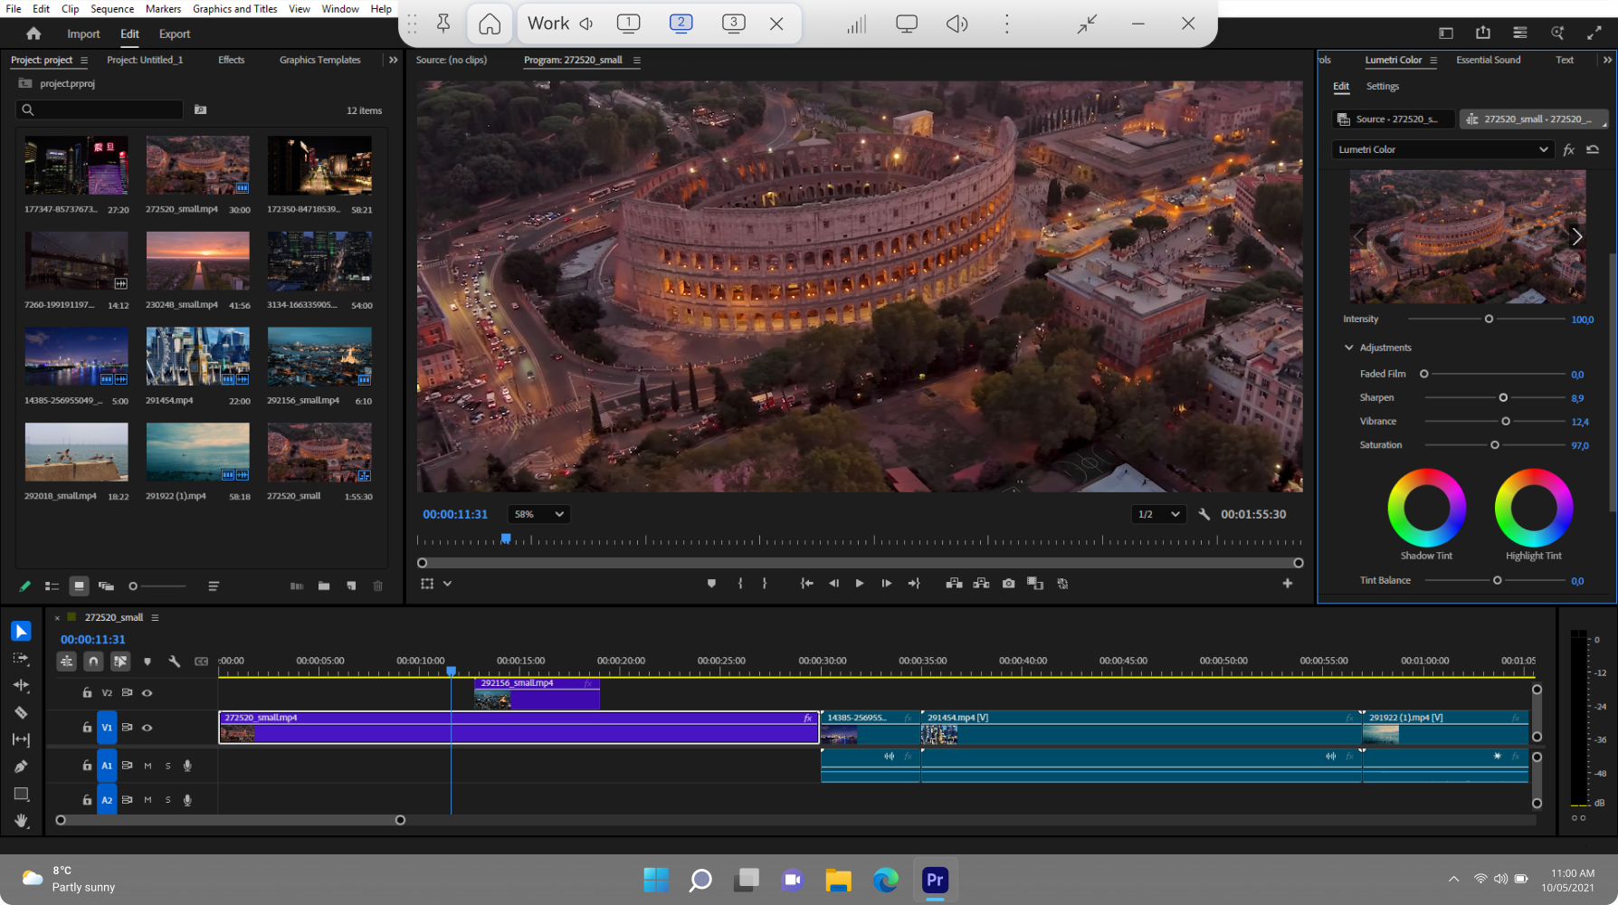This screenshot has width=1618, height=905.
Task: Select the Pen tool
Action: point(21,767)
